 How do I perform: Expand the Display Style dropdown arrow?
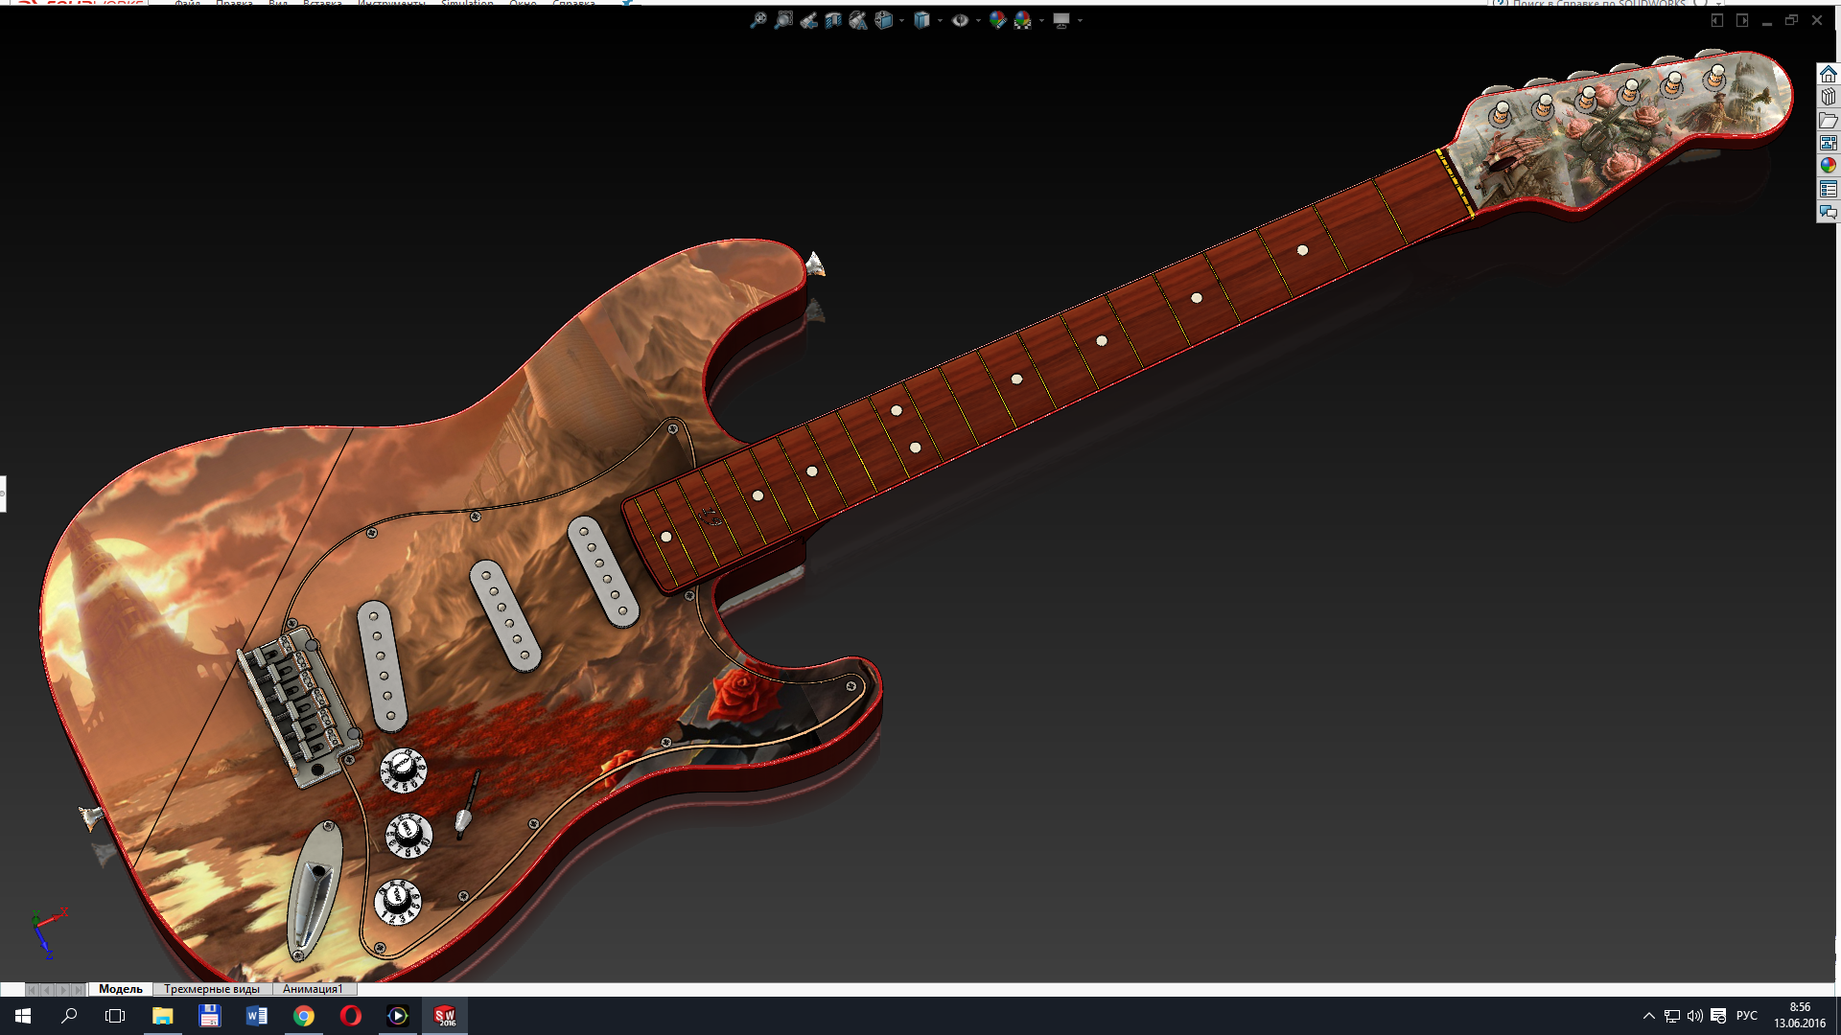click(940, 20)
